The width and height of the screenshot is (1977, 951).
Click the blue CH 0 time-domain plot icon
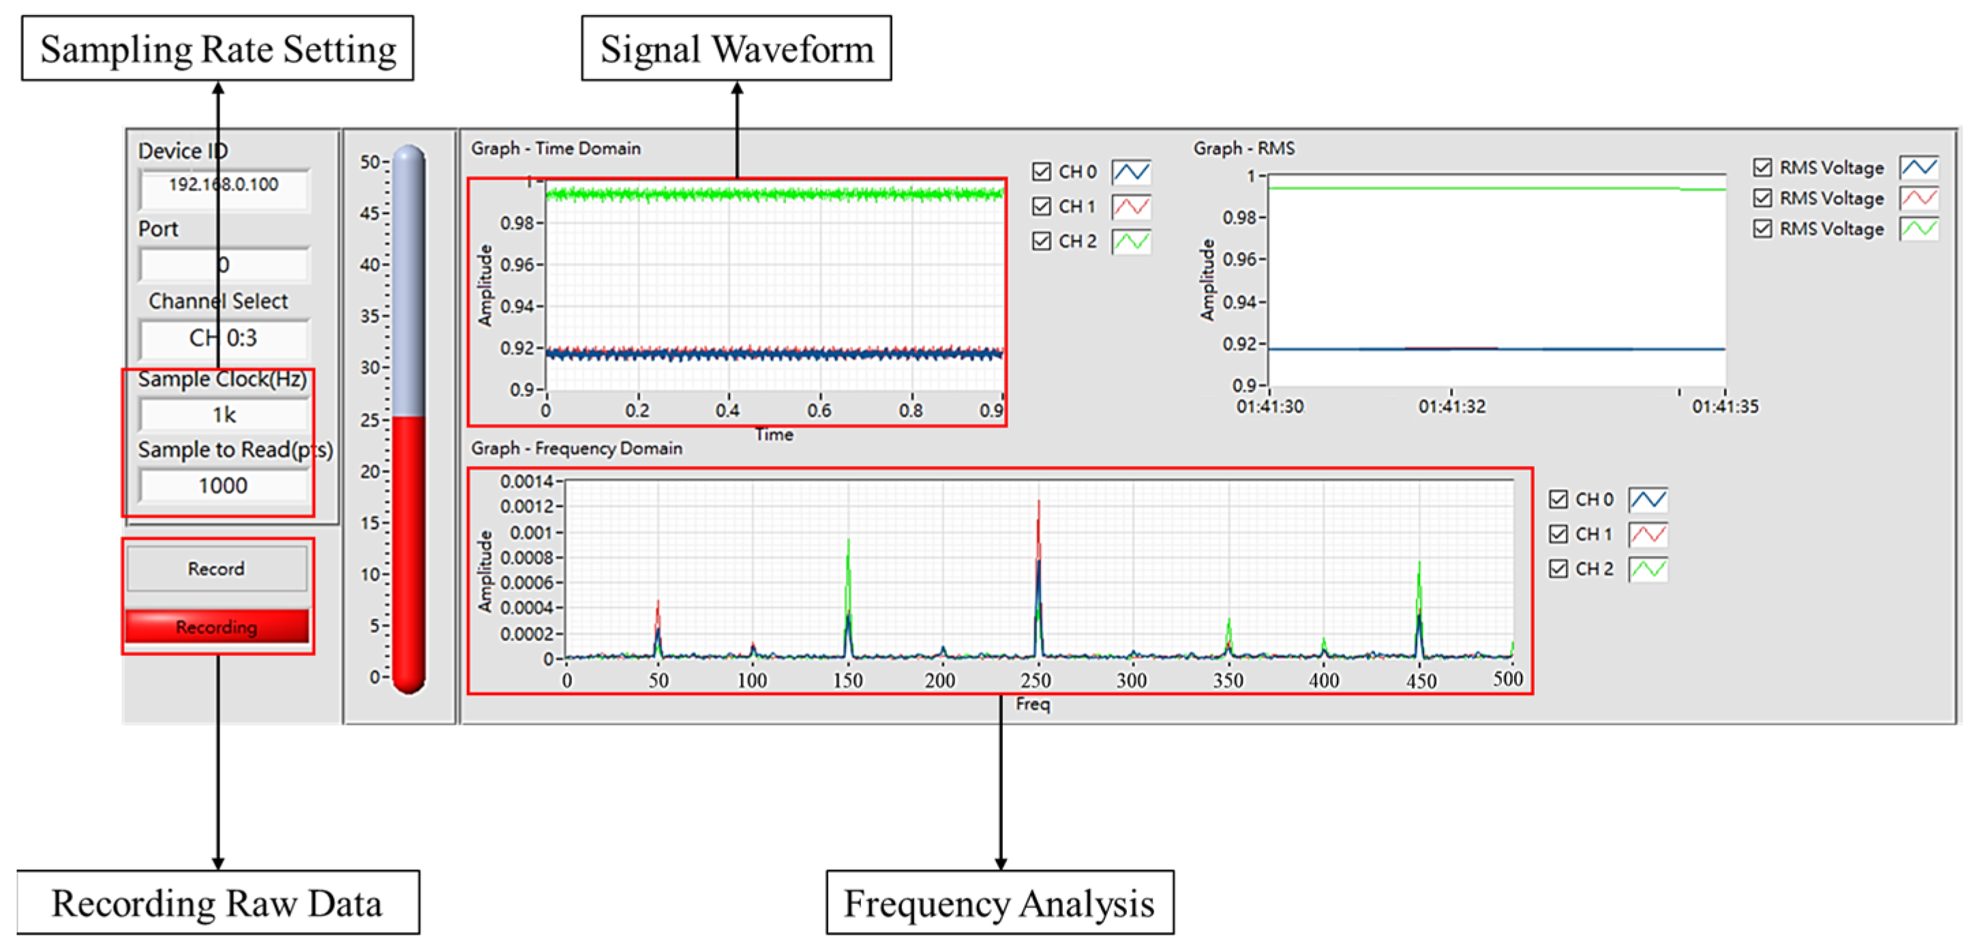1131,172
